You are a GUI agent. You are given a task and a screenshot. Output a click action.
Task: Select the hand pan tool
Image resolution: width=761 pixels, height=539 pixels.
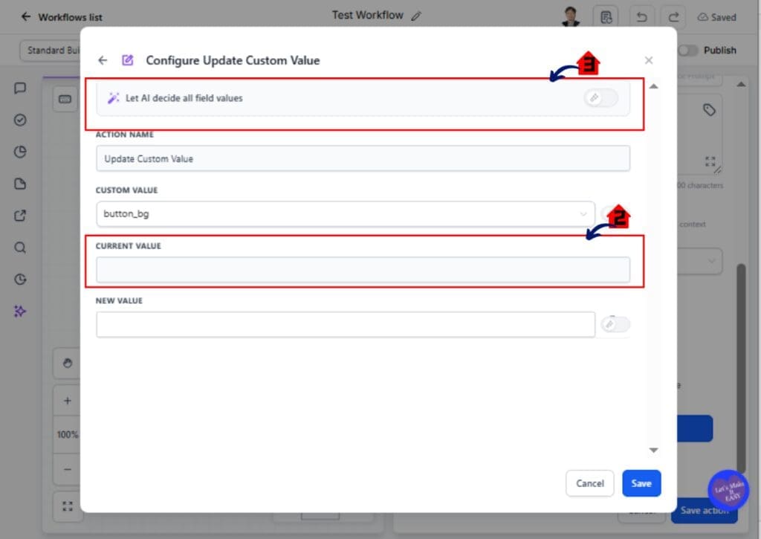68,364
